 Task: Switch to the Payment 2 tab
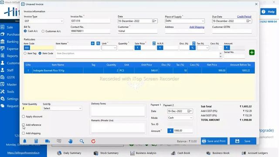(168, 105)
